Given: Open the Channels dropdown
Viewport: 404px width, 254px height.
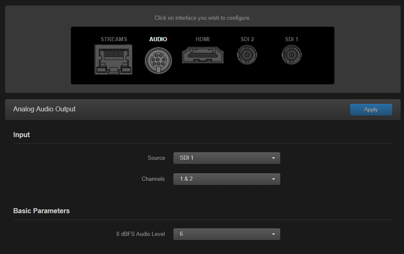Looking at the screenshot, I should [227, 179].
